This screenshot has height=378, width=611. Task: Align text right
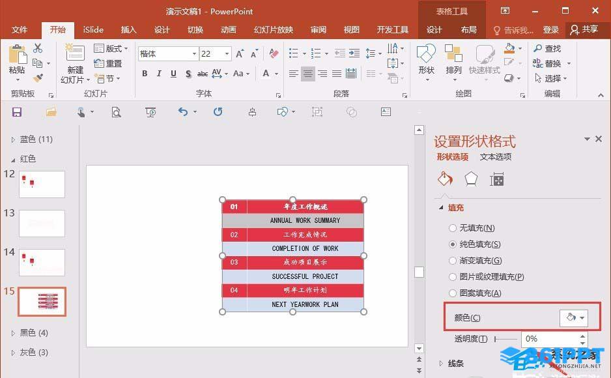(x=322, y=74)
